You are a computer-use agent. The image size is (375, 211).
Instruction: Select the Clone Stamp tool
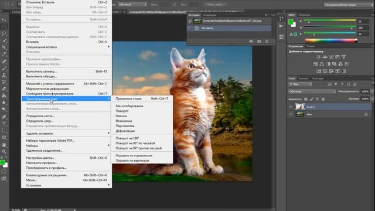(4, 75)
